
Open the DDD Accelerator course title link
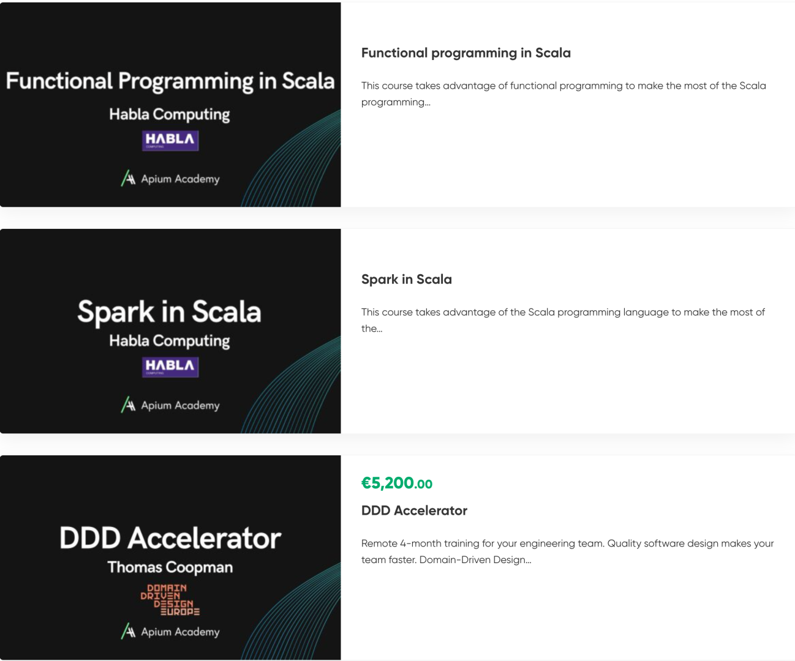[x=414, y=510]
